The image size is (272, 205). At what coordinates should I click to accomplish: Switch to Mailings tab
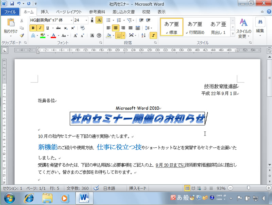123,12
